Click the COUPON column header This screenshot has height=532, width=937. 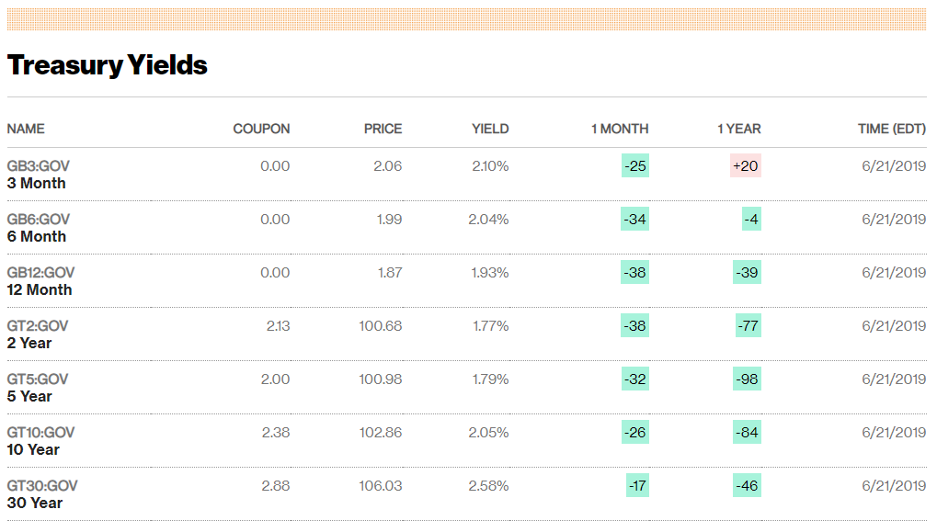(x=261, y=129)
